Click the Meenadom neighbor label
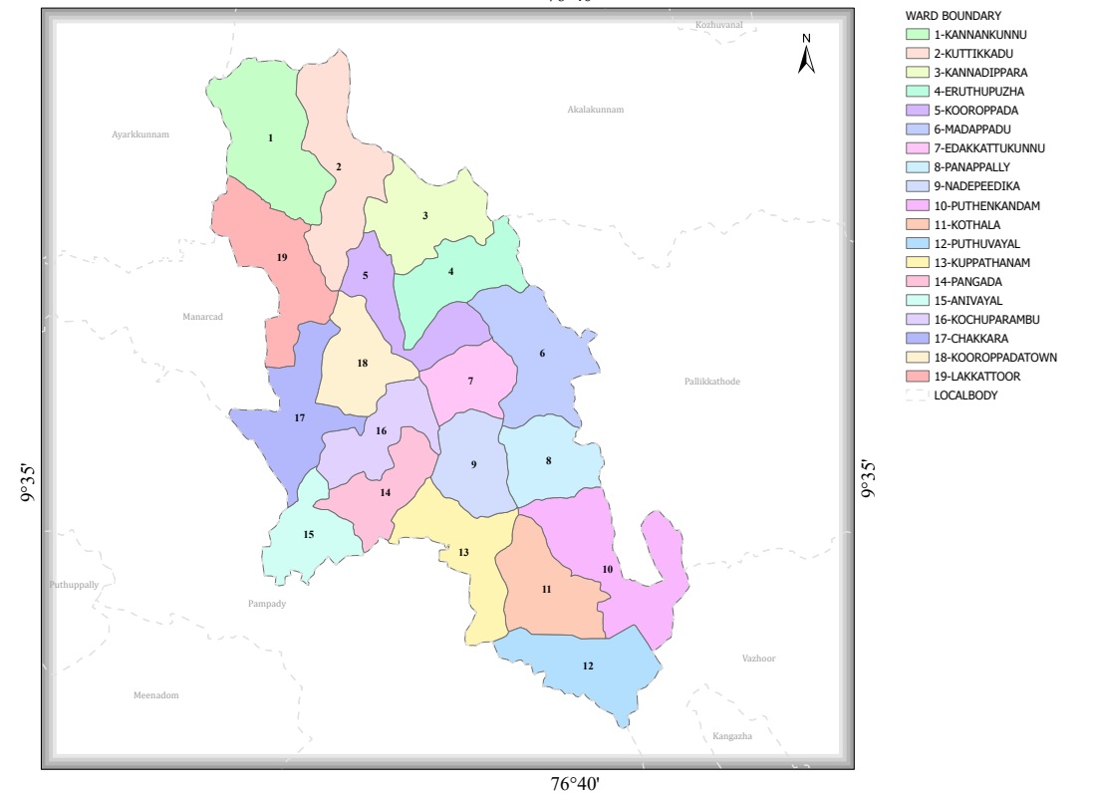 (x=155, y=695)
